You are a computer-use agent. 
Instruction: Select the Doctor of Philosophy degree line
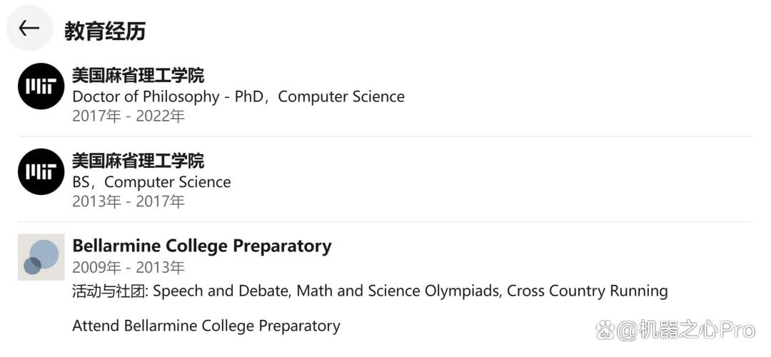238,96
